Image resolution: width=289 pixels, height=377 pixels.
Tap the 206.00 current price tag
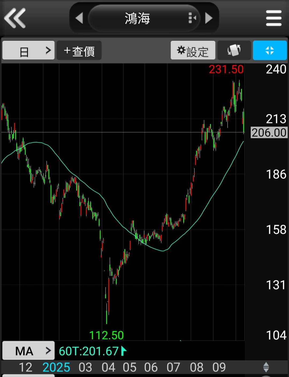269,132
